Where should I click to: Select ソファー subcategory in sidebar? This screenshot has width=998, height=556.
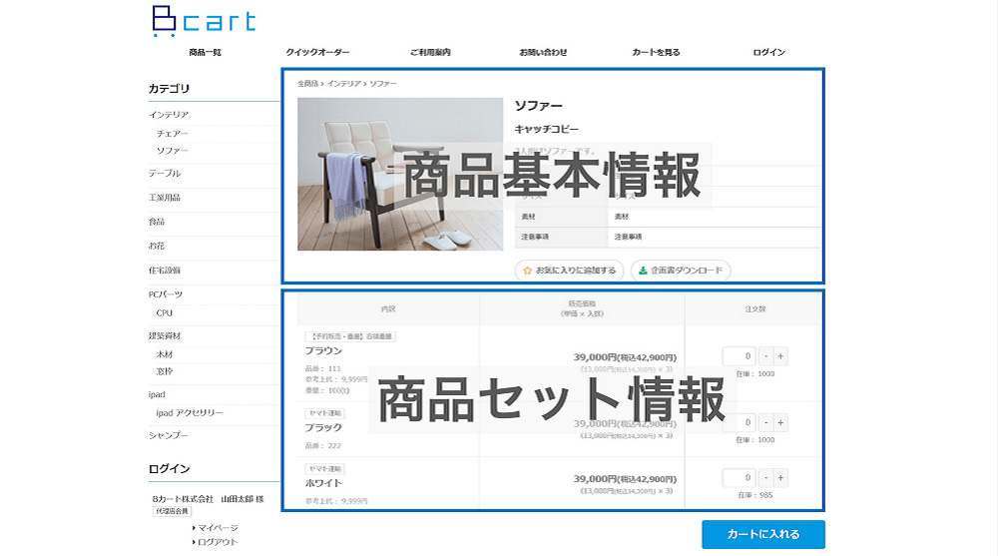click(x=173, y=151)
